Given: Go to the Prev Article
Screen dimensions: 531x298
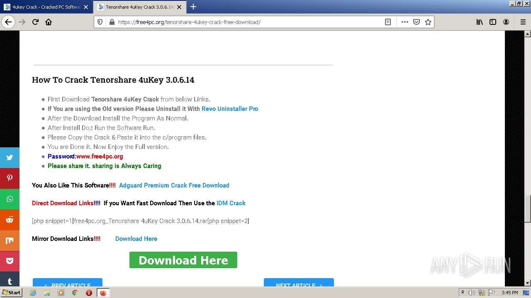Looking at the screenshot, I should pyautogui.click(x=68, y=282).
